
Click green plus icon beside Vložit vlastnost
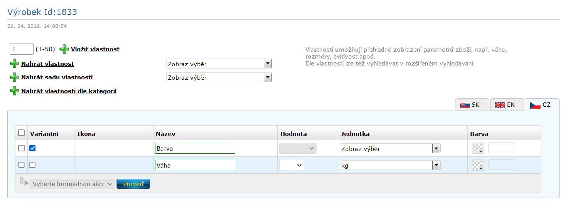(x=64, y=49)
